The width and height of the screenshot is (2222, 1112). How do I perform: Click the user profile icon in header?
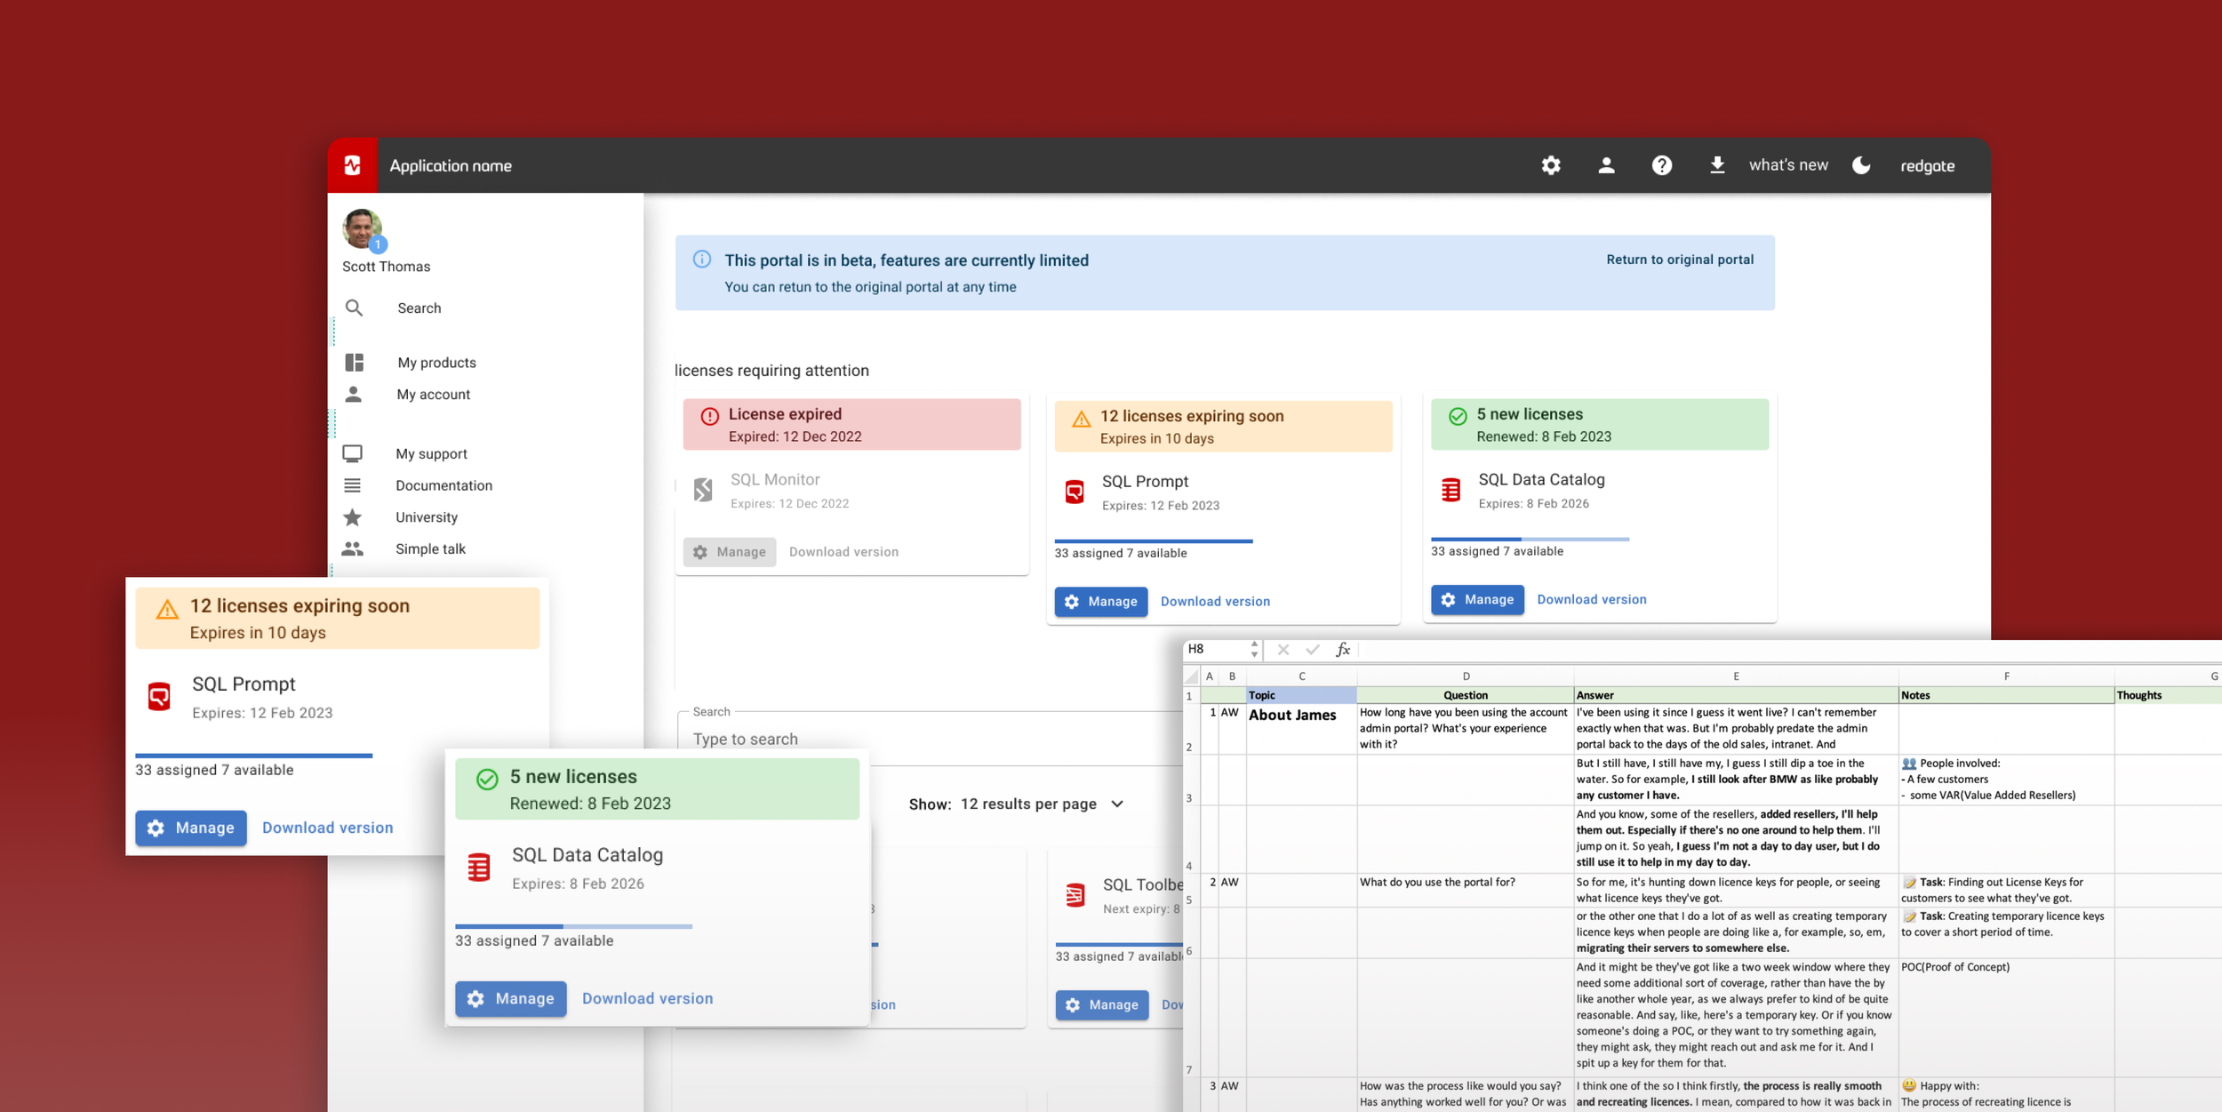[1606, 165]
